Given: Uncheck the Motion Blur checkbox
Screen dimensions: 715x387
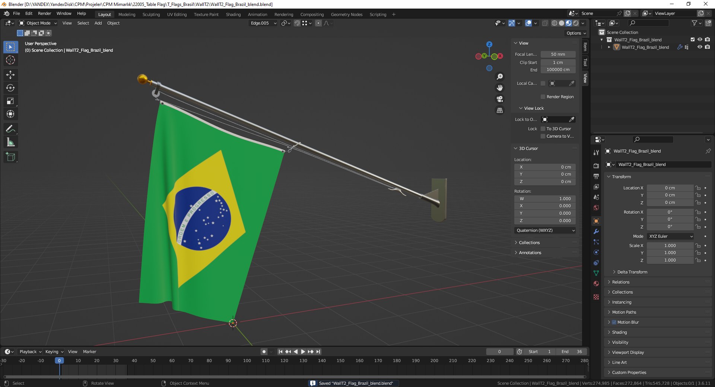Looking at the screenshot, I should [x=614, y=322].
